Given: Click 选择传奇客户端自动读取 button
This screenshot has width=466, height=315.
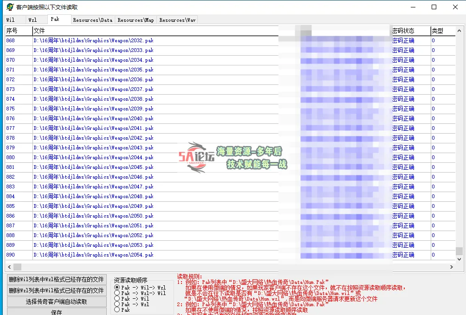Looking at the screenshot, I should (x=57, y=302).
